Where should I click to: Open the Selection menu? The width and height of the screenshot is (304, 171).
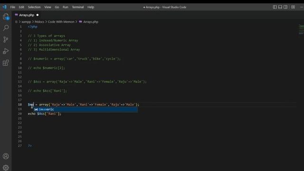[34, 7]
